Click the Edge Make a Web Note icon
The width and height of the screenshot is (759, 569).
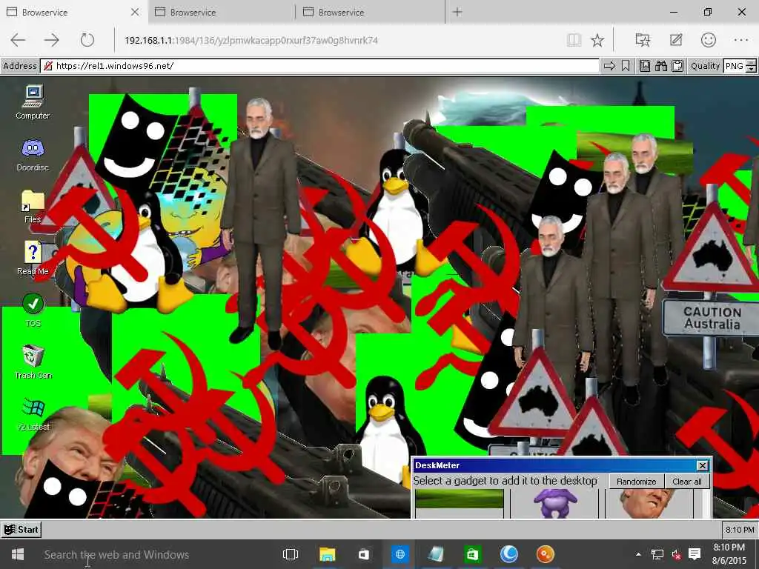(x=676, y=40)
